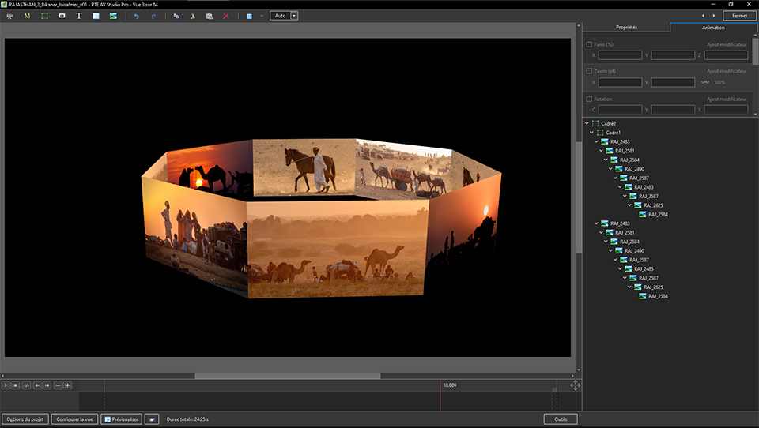Screen dimensions: 759x428
Task: Toggle the grid display icon
Action: click(x=249, y=16)
